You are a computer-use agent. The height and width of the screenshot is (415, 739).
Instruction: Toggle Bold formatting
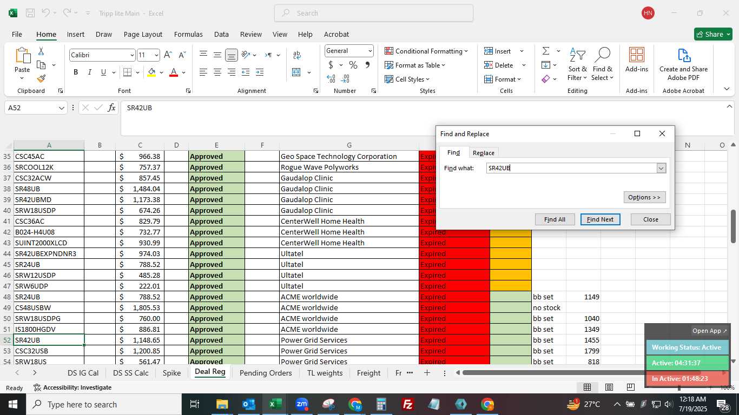tap(76, 72)
